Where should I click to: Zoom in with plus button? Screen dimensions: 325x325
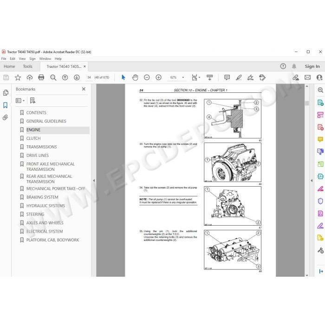[x=159, y=78]
